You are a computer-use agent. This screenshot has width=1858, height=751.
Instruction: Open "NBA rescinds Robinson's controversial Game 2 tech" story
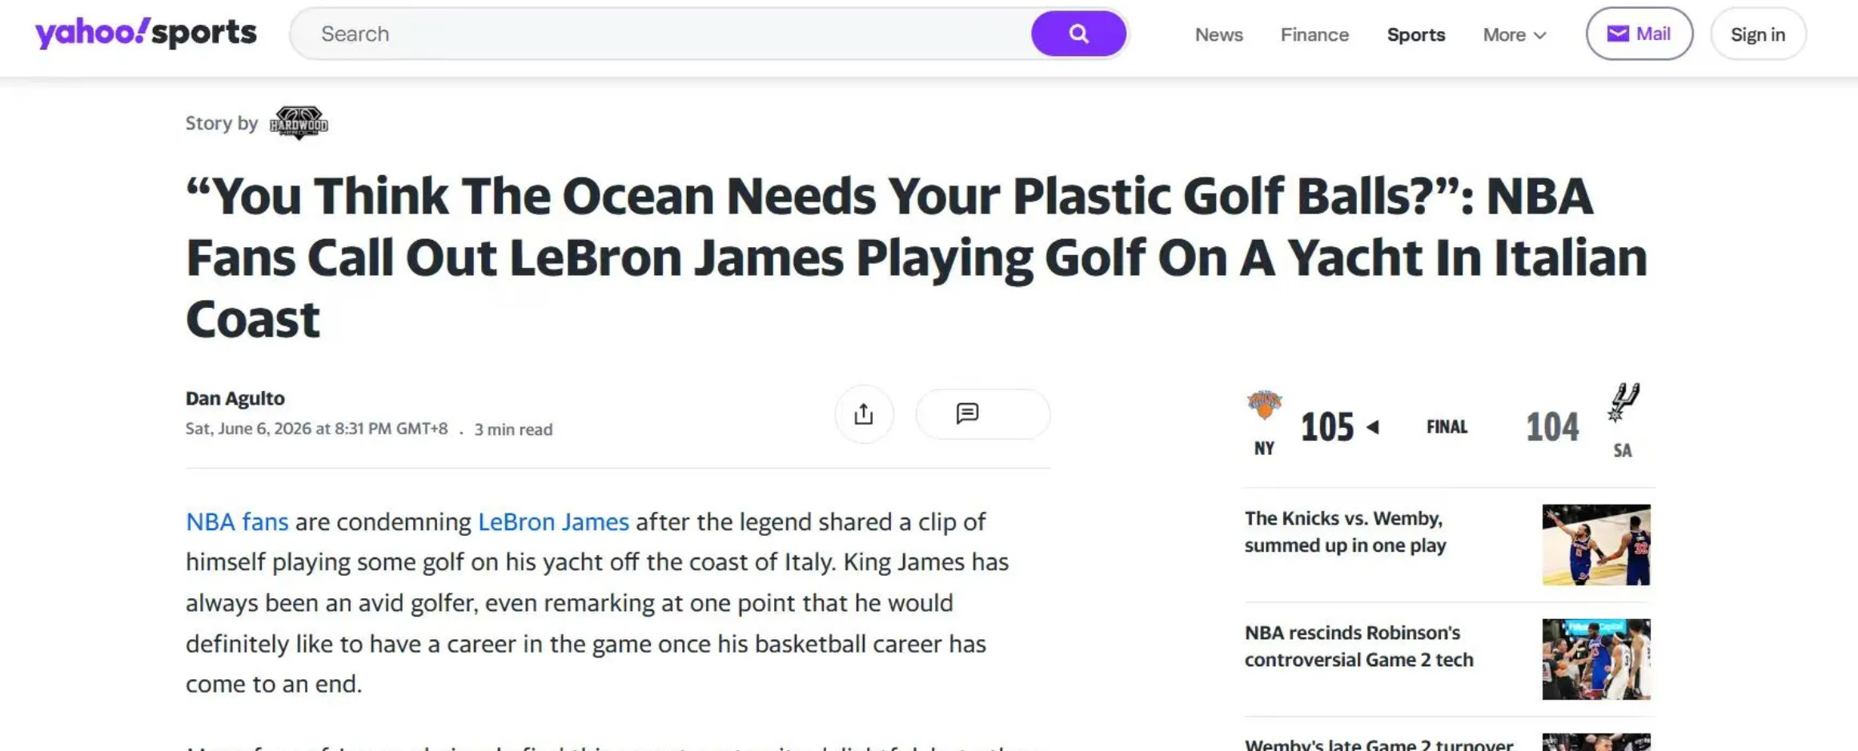[1358, 646]
